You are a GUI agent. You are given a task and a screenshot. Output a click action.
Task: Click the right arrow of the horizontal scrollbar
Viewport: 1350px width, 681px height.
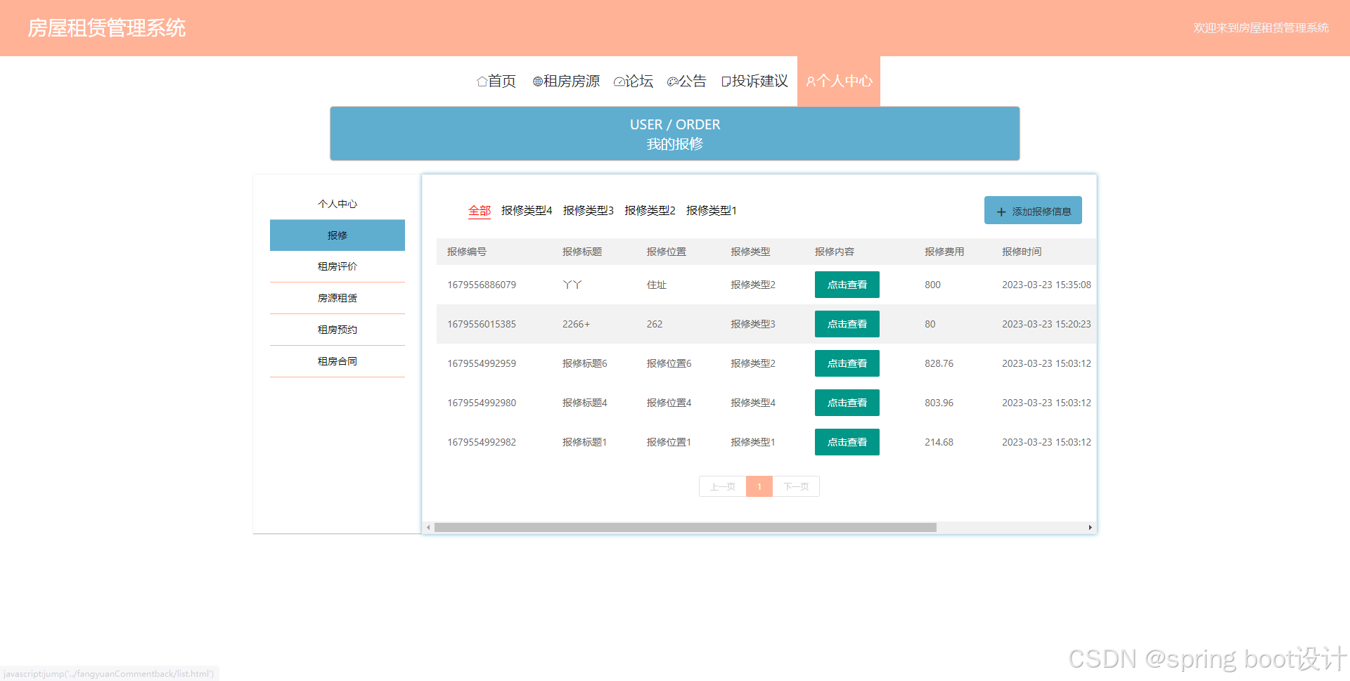point(1090,527)
